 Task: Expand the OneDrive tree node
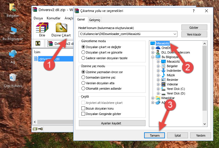click(153, 48)
